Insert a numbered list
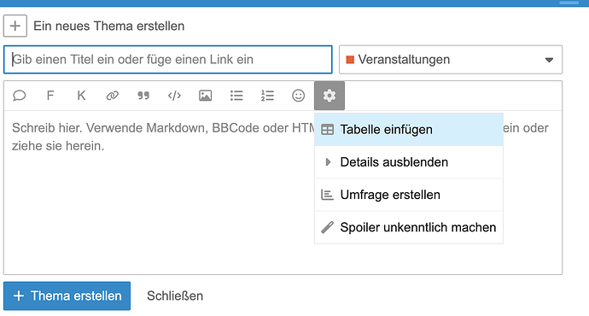 tap(267, 96)
